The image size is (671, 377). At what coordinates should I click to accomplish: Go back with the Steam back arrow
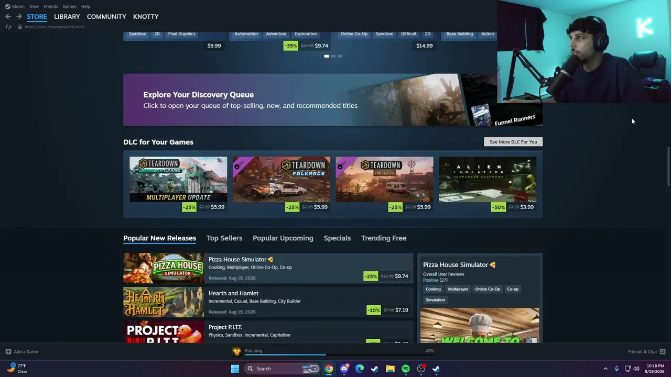pyautogui.click(x=8, y=17)
